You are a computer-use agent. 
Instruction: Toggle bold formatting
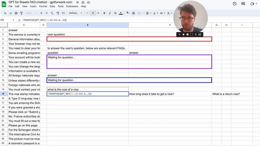(104, 13)
